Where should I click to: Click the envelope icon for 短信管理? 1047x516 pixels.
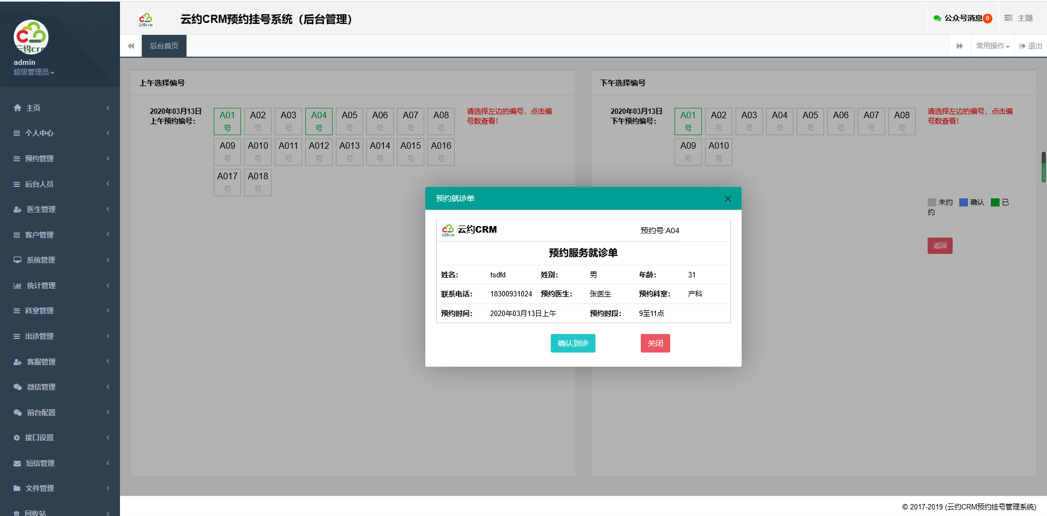[17, 463]
